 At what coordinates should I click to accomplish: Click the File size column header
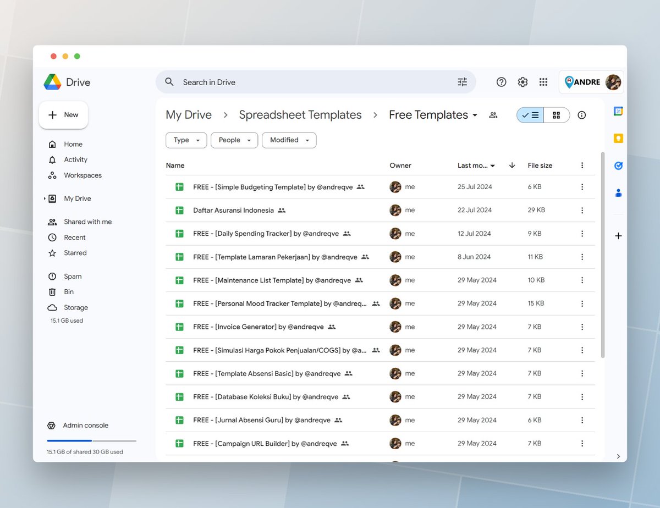[540, 165]
